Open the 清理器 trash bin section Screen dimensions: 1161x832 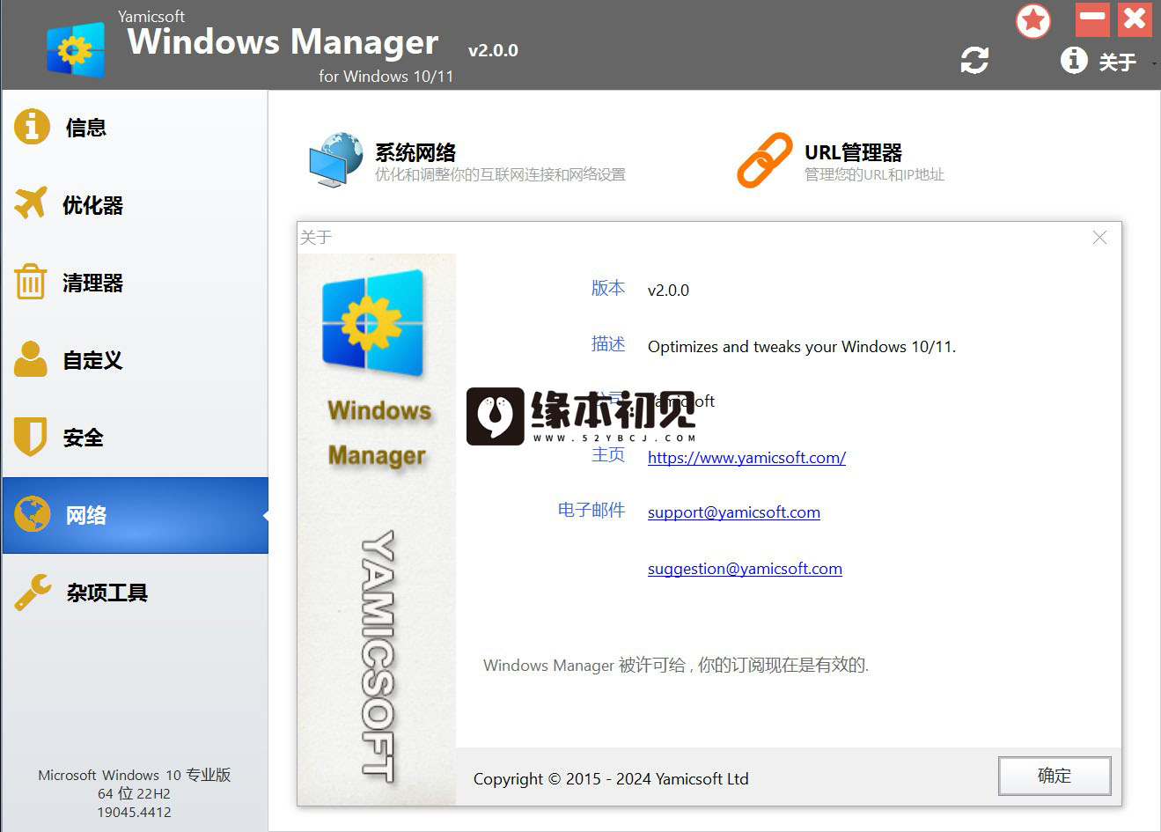click(x=134, y=283)
